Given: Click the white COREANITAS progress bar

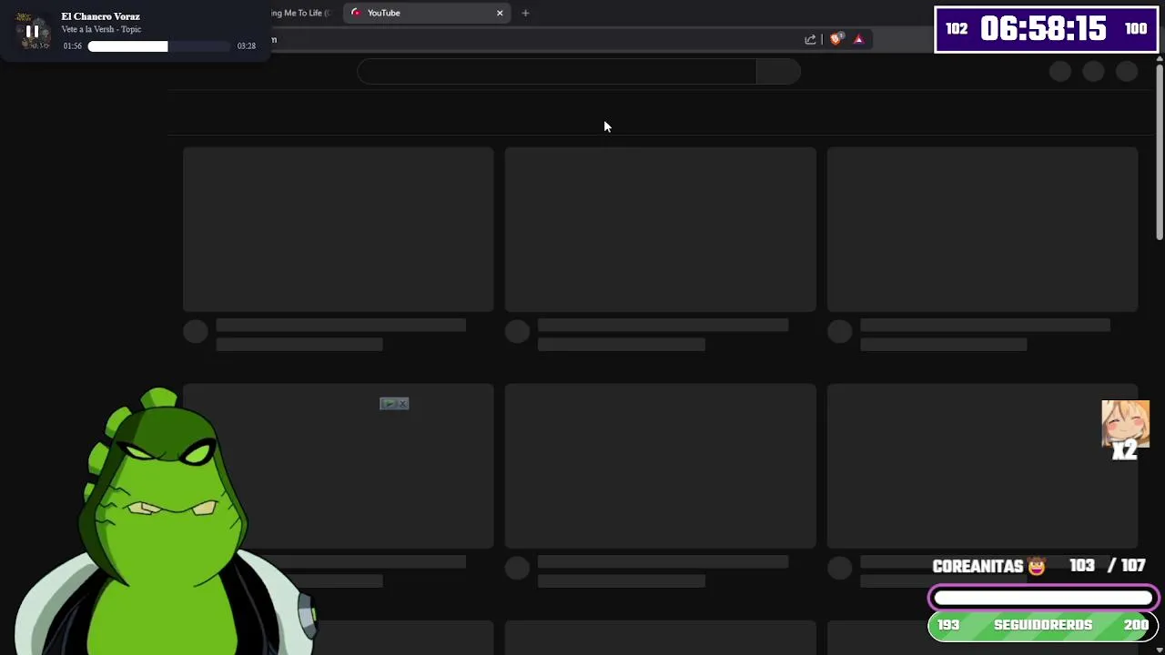Looking at the screenshot, I should coord(1043,598).
